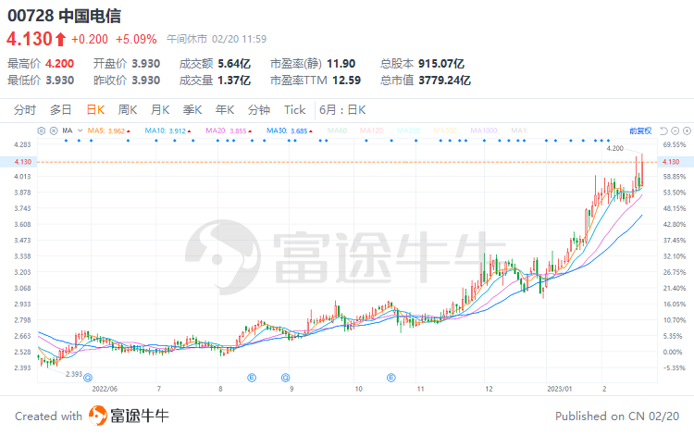Click the 开盘价 3.930 value
Screen dimensions: 694x435
point(145,64)
